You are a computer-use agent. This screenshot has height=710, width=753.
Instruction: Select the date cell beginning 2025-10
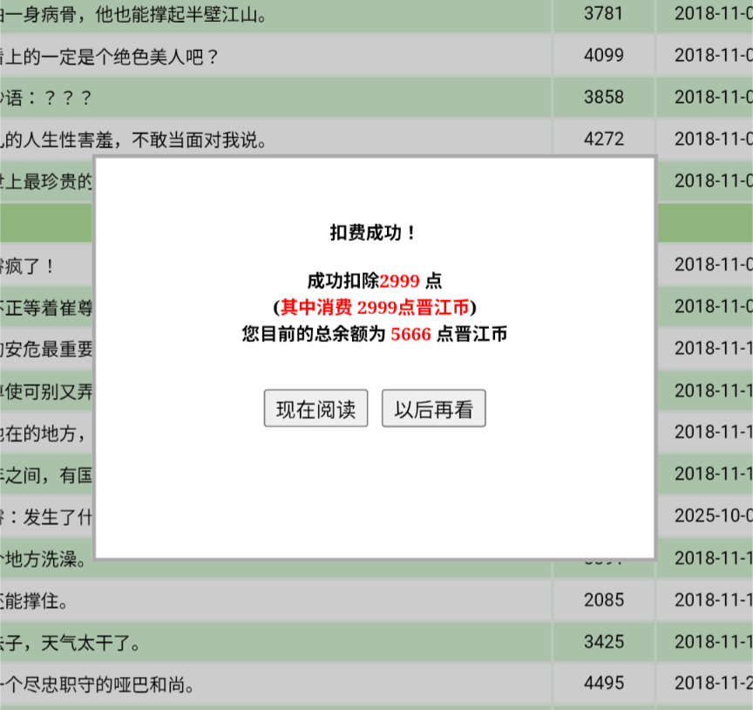coord(714,515)
